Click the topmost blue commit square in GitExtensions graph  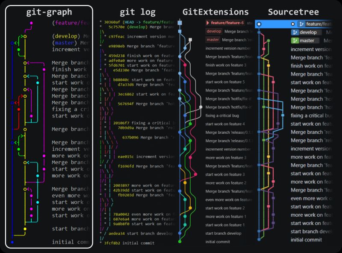point(180,22)
